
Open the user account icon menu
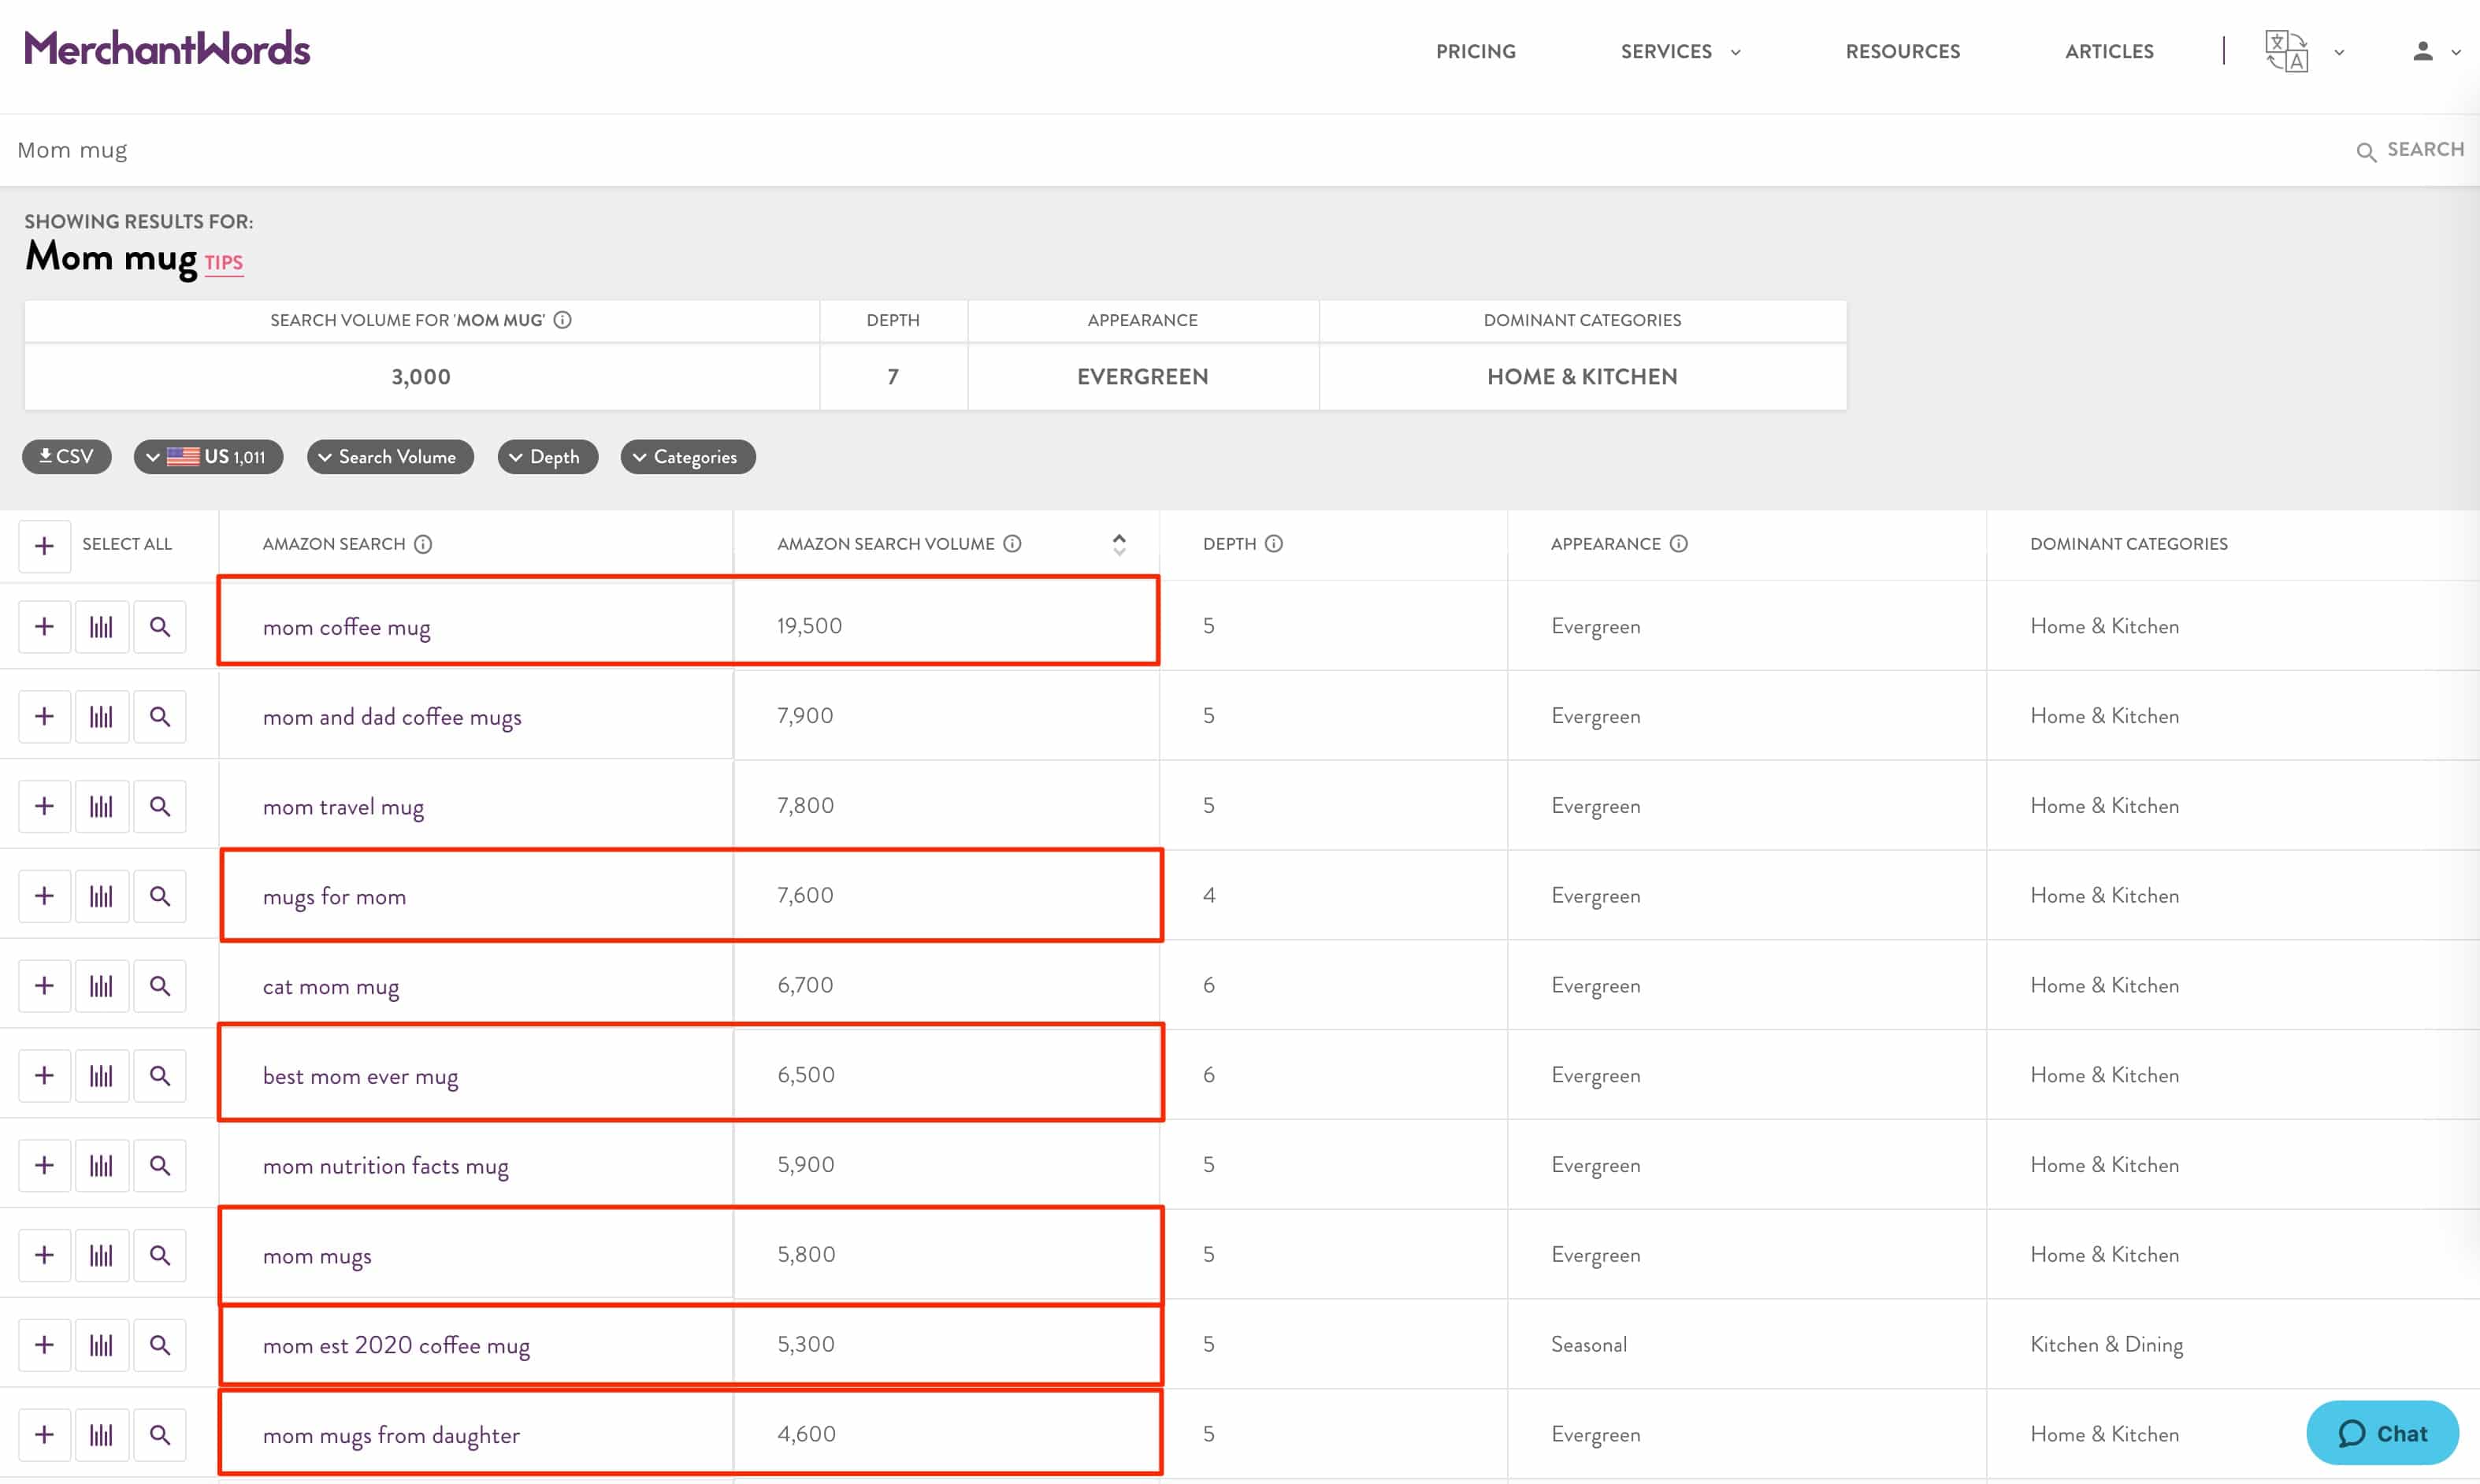tap(2422, 51)
